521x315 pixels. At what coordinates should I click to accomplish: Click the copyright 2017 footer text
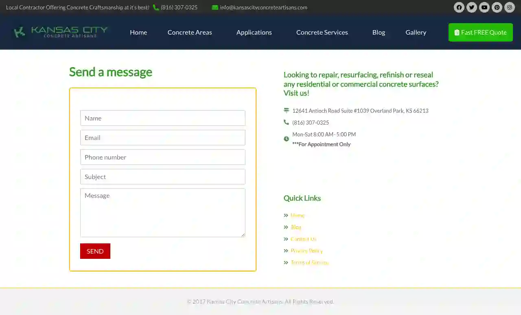[260, 302]
